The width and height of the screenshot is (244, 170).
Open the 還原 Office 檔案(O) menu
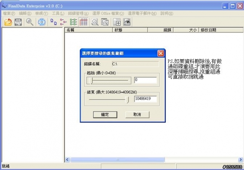pyautogui.click(x=108, y=14)
